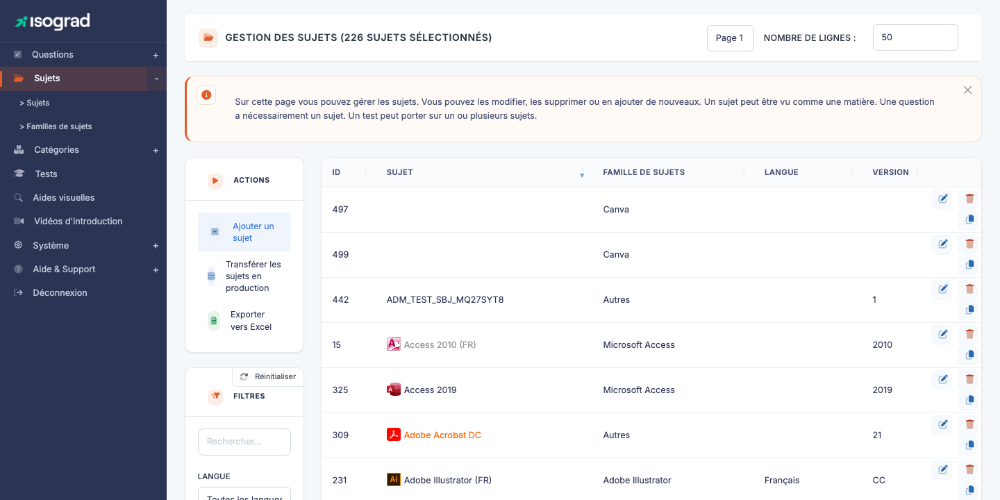Click the Page 1 button
The width and height of the screenshot is (1000, 500).
tap(730, 38)
